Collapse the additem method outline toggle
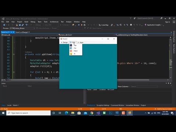 click(14, 54)
